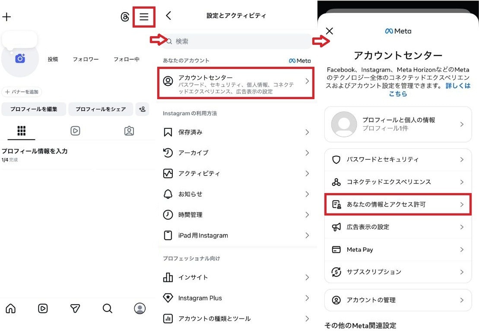Expand アーカイブ row chevron
479x334 pixels.
click(x=307, y=153)
